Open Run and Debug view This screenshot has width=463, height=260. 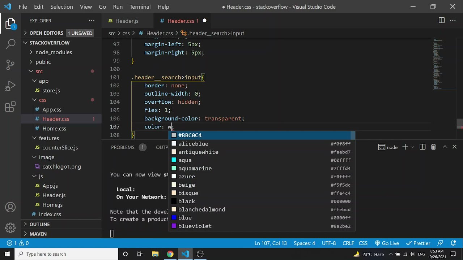point(10,86)
